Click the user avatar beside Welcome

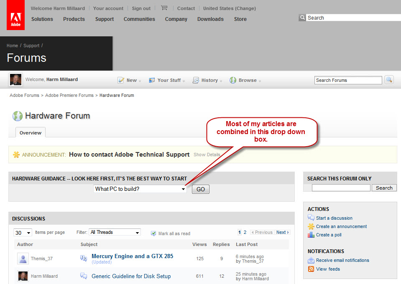click(15, 79)
